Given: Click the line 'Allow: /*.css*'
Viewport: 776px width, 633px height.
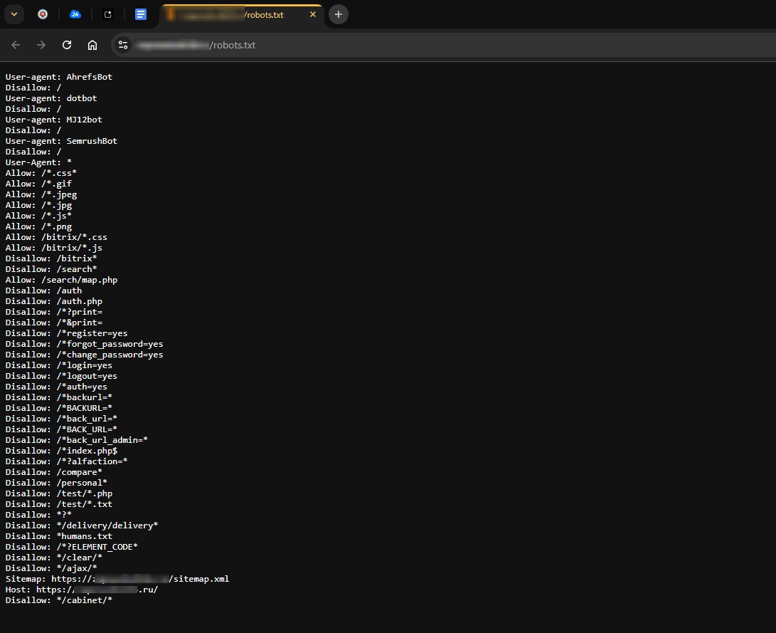Looking at the screenshot, I should coord(41,173).
